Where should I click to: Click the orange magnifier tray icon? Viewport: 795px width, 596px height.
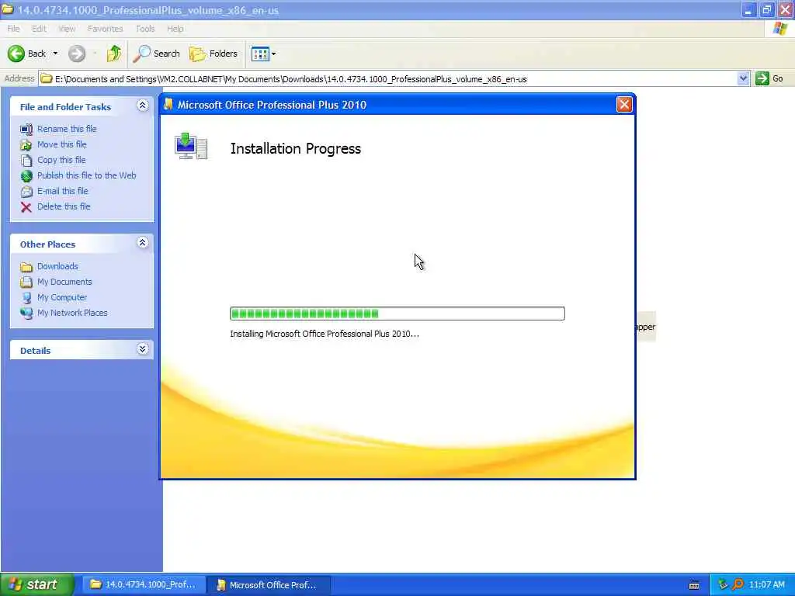(738, 585)
